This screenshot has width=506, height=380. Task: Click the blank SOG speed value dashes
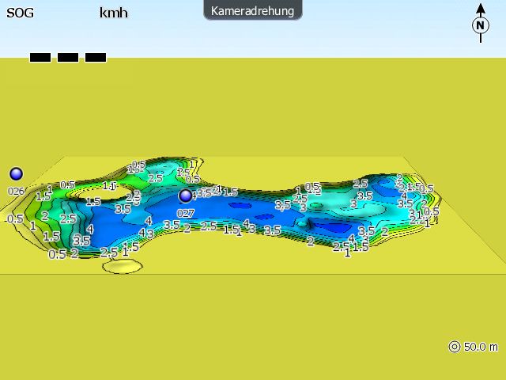pos(68,57)
